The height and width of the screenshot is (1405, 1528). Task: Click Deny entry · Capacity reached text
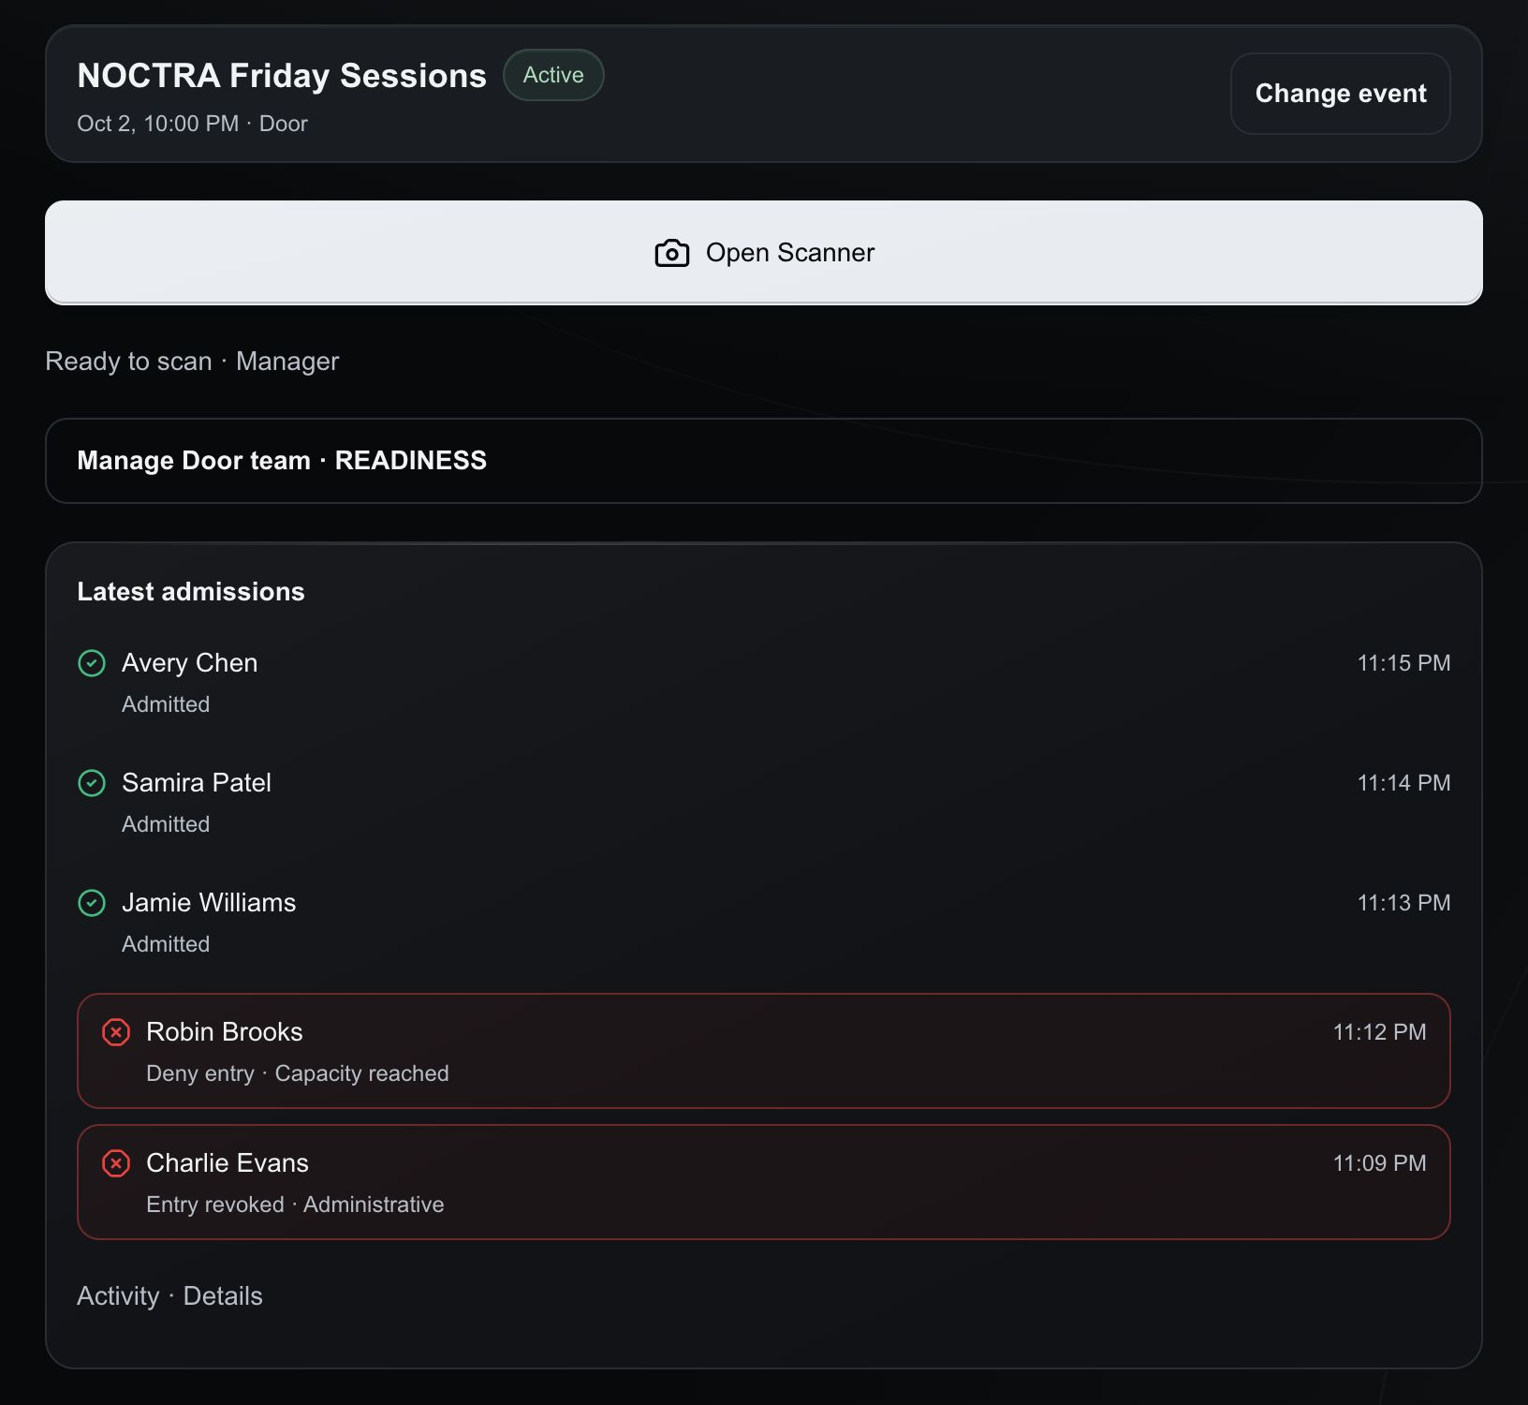coord(298,1073)
